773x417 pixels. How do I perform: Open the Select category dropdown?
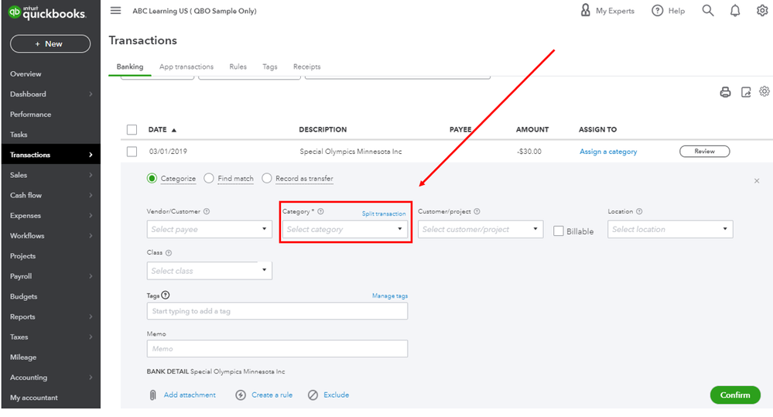[344, 229]
